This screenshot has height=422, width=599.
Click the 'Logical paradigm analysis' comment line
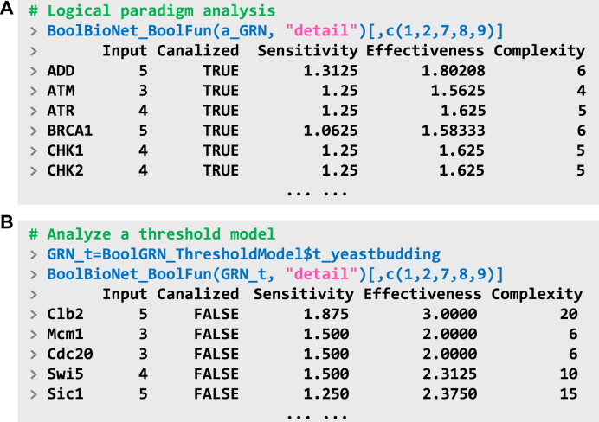point(152,10)
